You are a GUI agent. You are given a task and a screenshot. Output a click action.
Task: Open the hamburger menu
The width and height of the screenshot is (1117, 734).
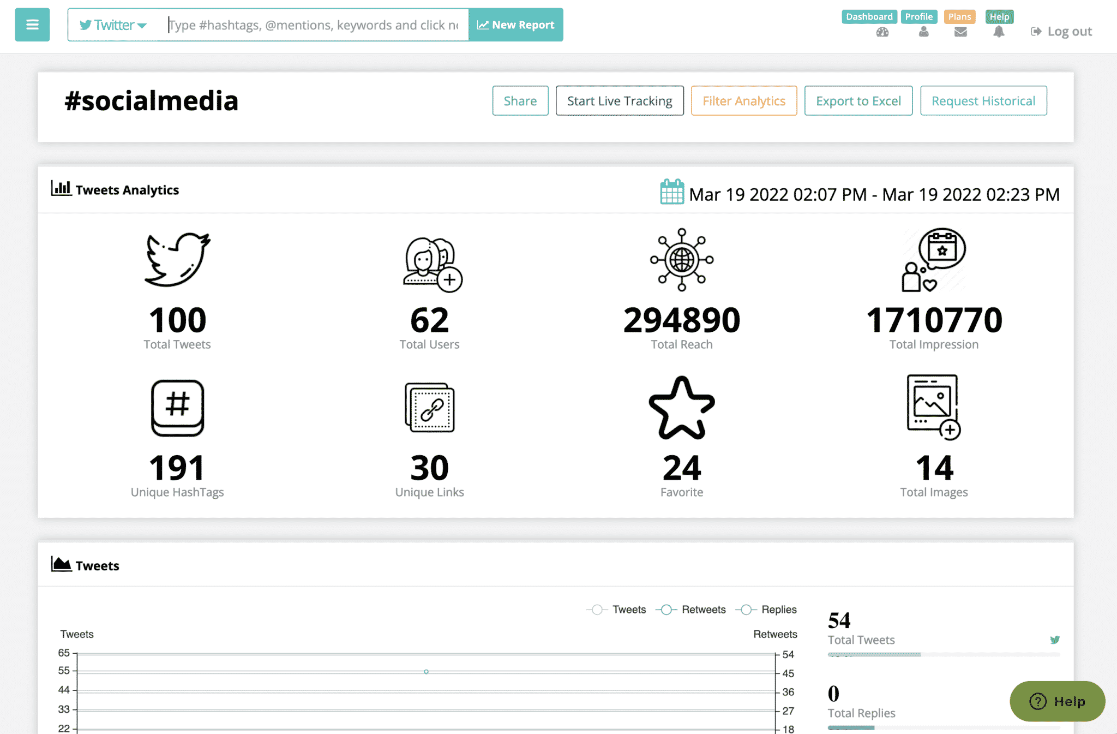tap(32, 25)
